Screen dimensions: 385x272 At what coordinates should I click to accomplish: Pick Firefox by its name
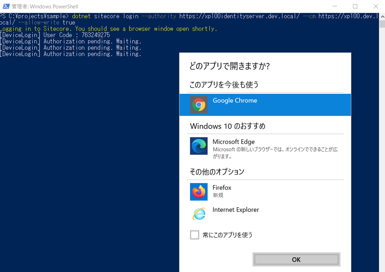pyautogui.click(x=222, y=187)
